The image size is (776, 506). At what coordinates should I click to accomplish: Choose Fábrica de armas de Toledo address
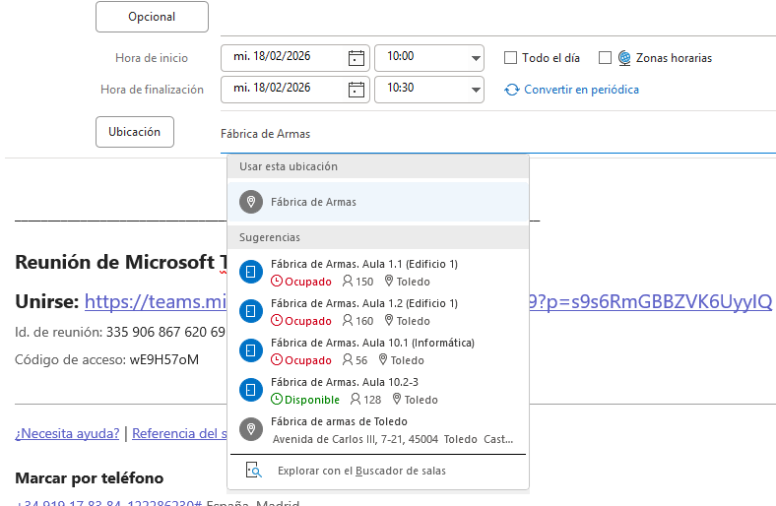pyautogui.click(x=378, y=430)
